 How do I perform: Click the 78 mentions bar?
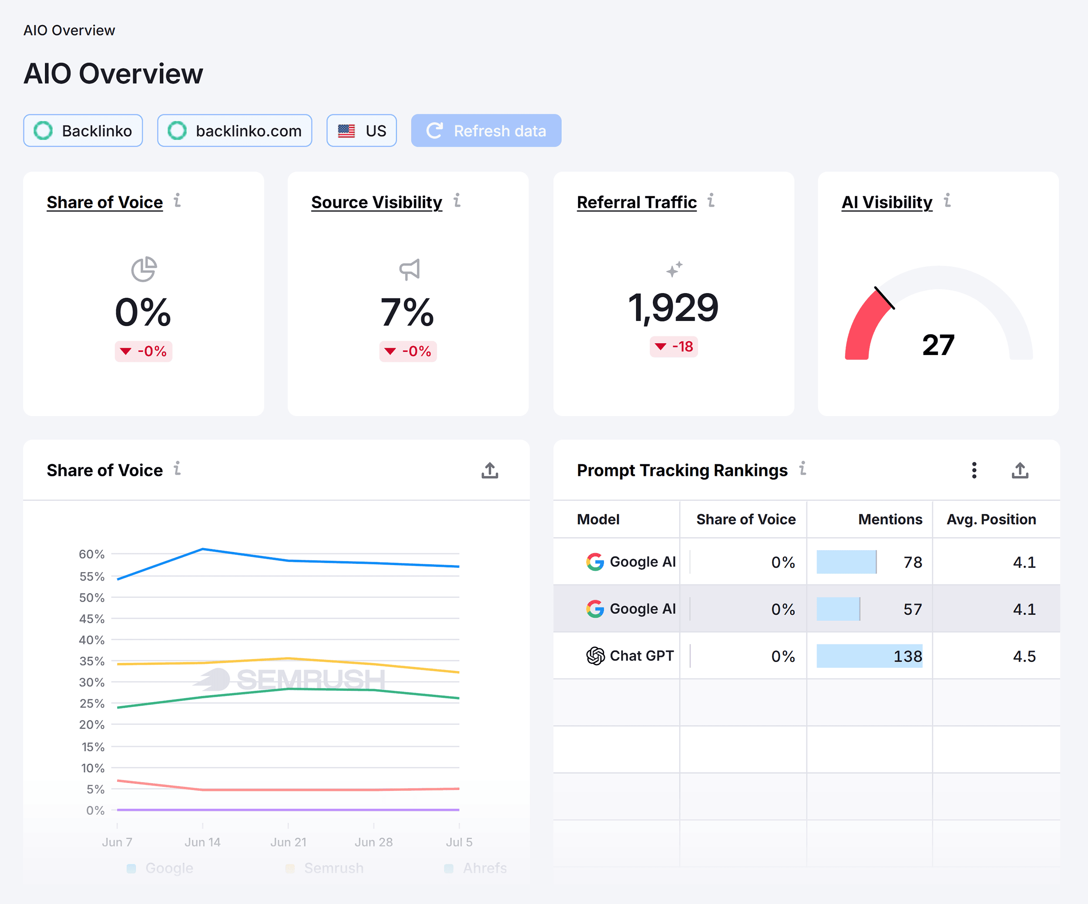click(x=846, y=562)
